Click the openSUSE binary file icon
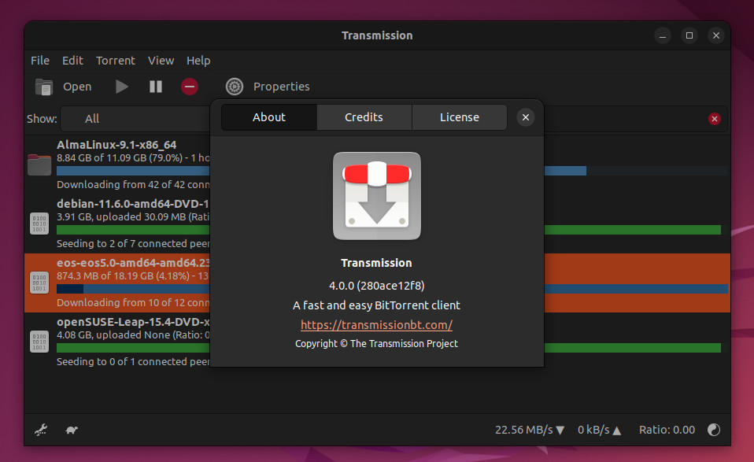The width and height of the screenshot is (754, 462). pos(39,342)
